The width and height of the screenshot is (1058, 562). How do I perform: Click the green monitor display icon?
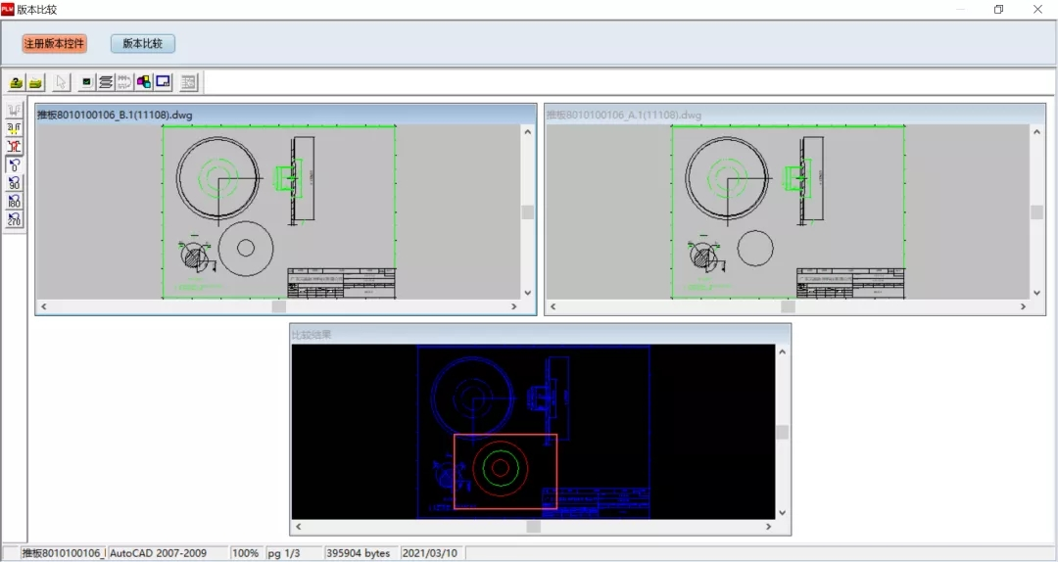click(87, 82)
